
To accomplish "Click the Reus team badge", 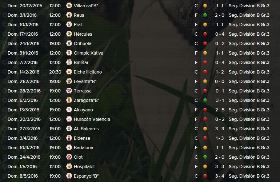I will click(69, 15).
